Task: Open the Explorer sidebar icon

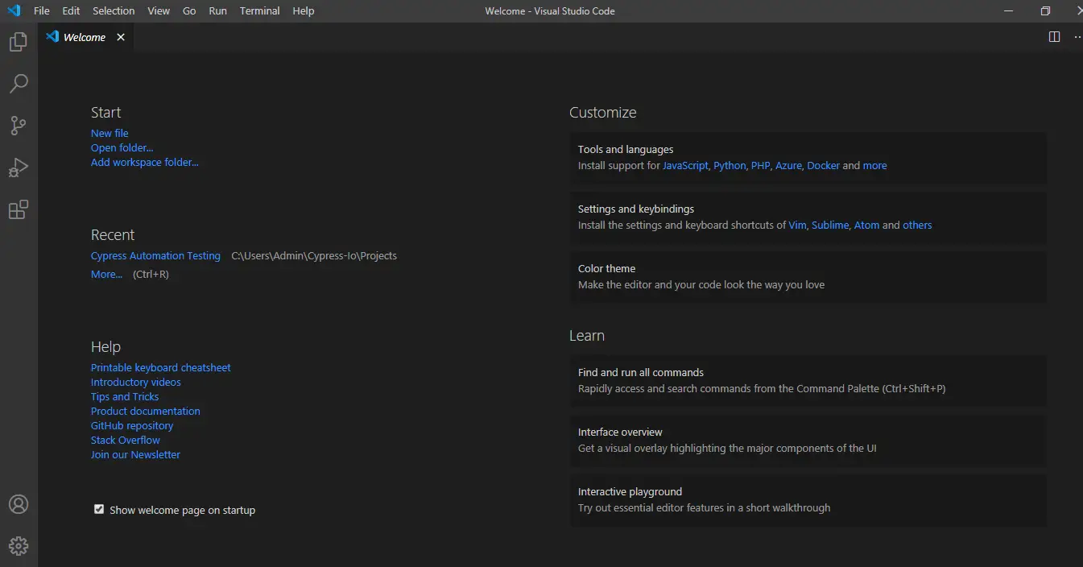Action: point(18,42)
